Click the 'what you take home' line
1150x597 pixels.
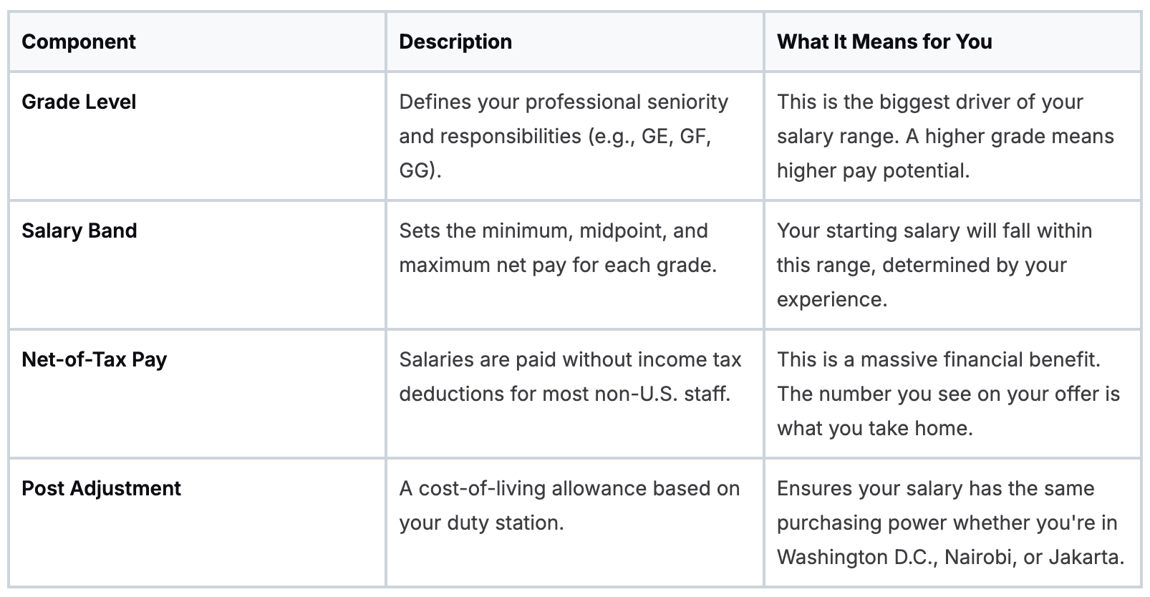pyautogui.click(x=874, y=428)
